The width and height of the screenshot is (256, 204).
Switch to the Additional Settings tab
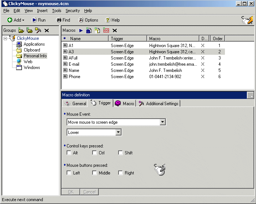pos(158,104)
